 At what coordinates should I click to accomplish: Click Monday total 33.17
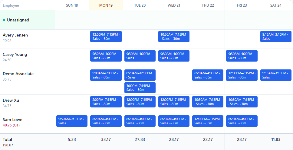[x=106, y=139]
